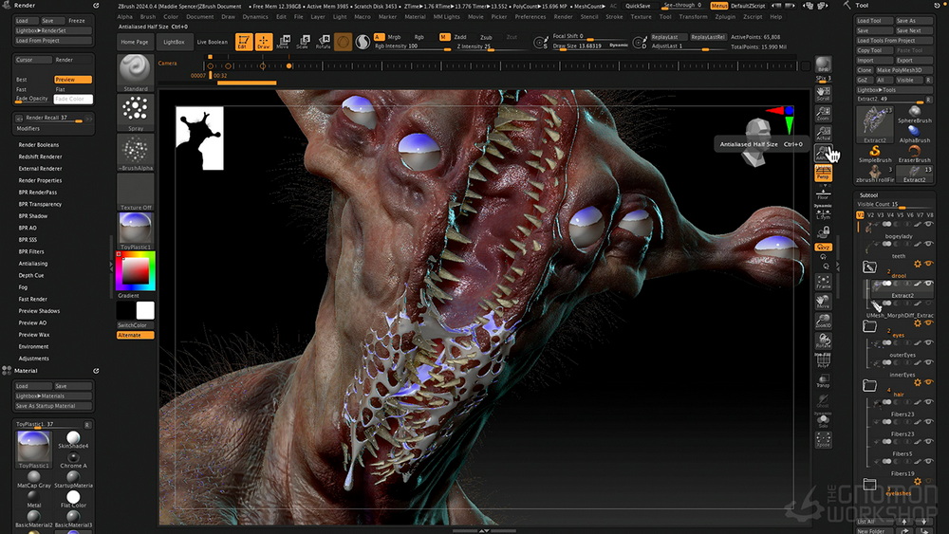Open the Spray stroke selector
Screen dimensions: 949x534
(135, 113)
